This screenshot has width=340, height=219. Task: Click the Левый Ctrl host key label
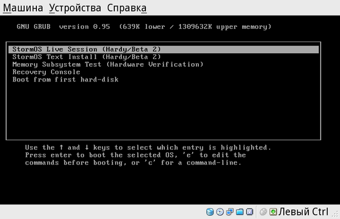(x=303, y=211)
